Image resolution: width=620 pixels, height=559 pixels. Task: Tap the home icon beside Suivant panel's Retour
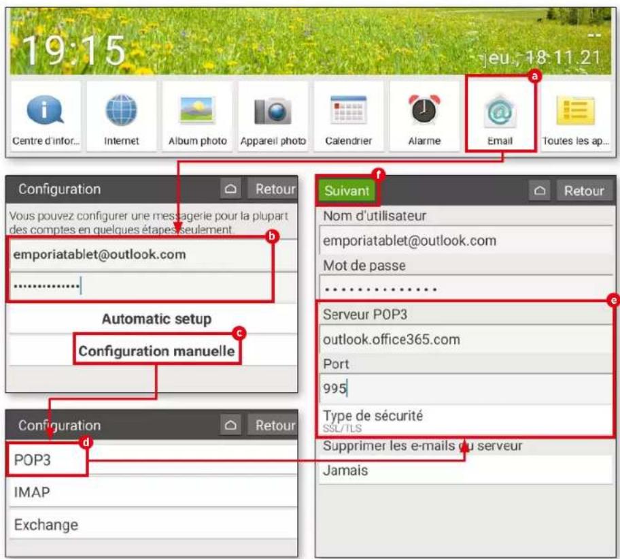[x=540, y=191]
